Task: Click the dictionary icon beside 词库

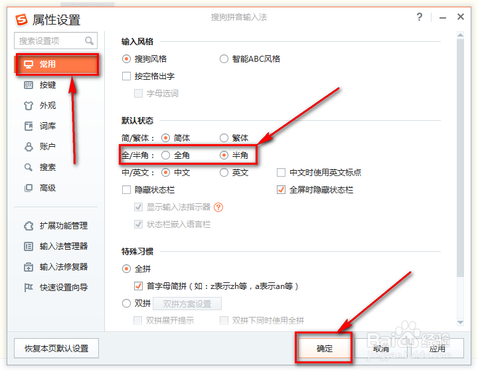Action: click(x=29, y=126)
